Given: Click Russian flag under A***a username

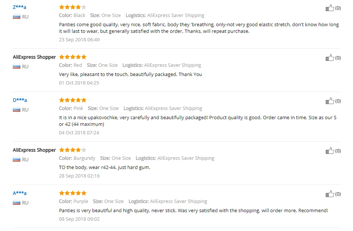Looking at the screenshot, I should (x=17, y=203).
